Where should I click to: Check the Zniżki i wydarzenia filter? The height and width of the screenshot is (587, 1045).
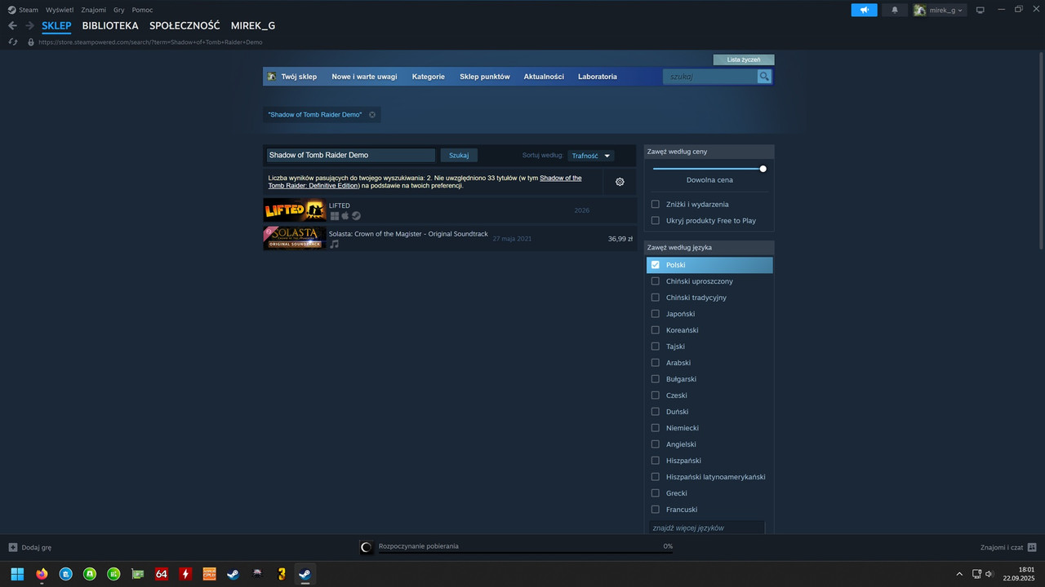656,205
